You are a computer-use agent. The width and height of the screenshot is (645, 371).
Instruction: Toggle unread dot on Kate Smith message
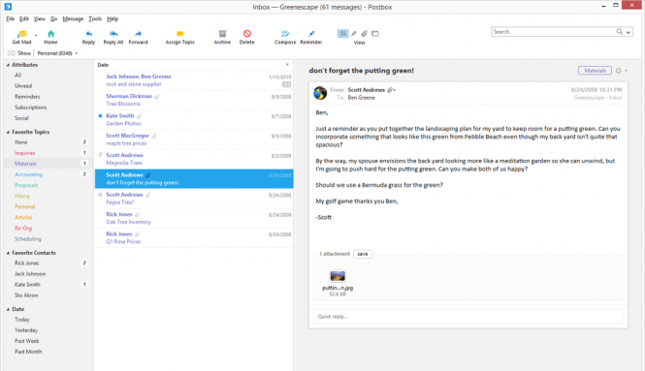pyautogui.click(x=100, y=116)
